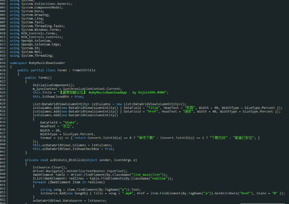Click 'IsShowCheckBox = true' line
Image resolution: width=289 pixels, height=204 pixels.
pyautogui.click(x=73, y=149)
